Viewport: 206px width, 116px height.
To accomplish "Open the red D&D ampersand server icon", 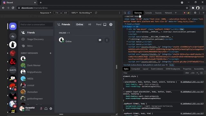I will [x=13, y=62].
